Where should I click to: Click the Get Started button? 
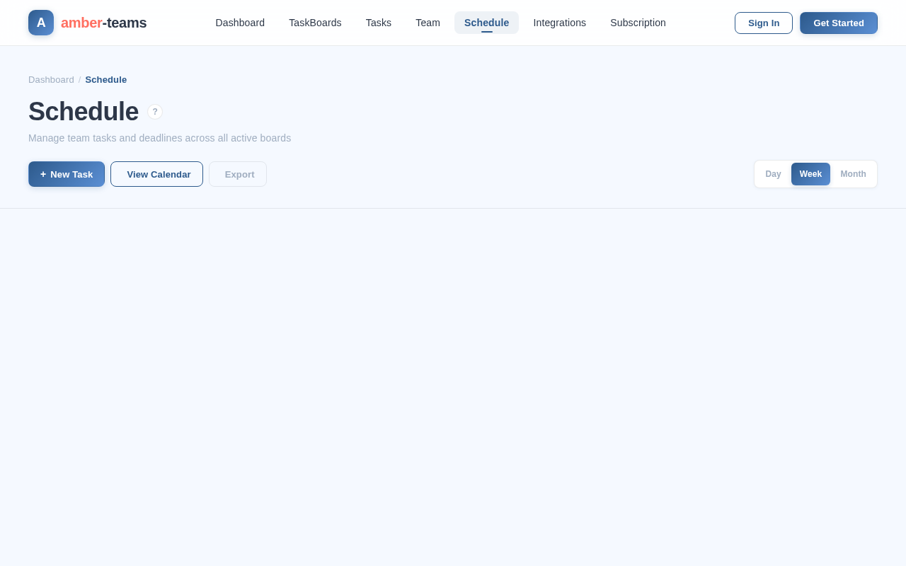click(x=839, y=23)
